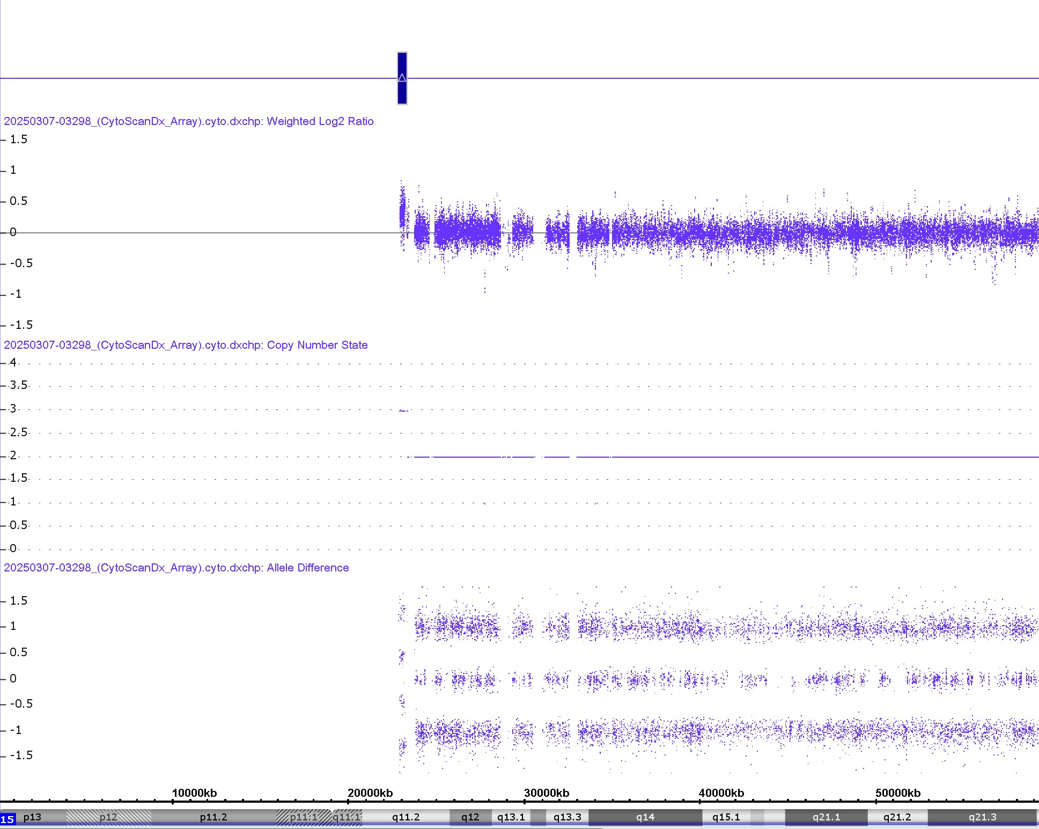Viewport: 1039px width, 829px height.
Task: Click the hatched p12 cytoband
Action: click(x=108, y=817)
